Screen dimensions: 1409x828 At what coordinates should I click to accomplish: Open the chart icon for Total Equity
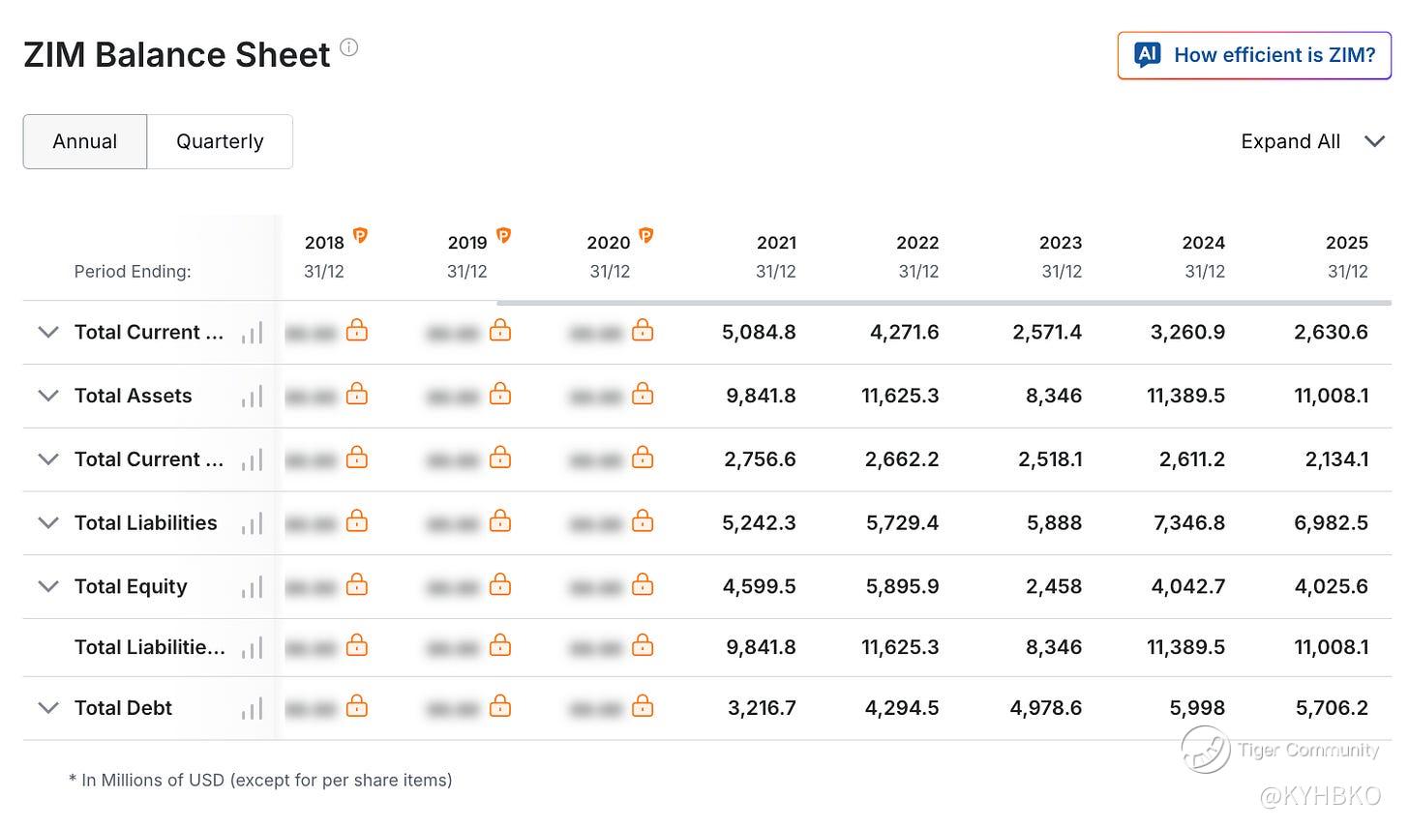(252, 586)
